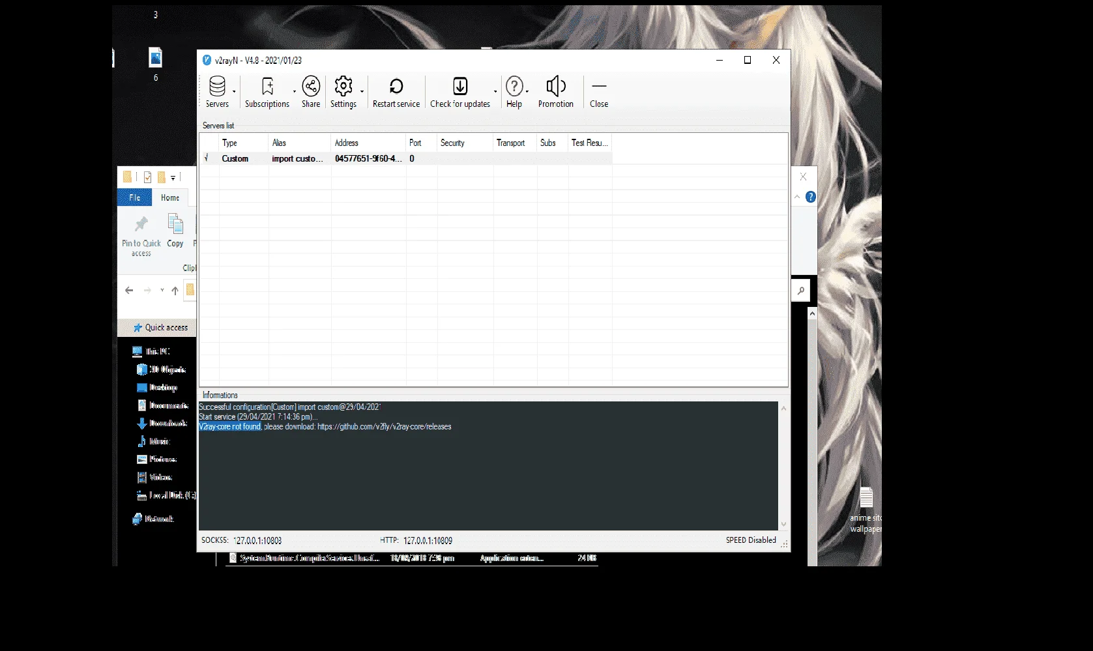Expand the Settings dropdown arrow
1093x651 pixels.
coord(362,92)
